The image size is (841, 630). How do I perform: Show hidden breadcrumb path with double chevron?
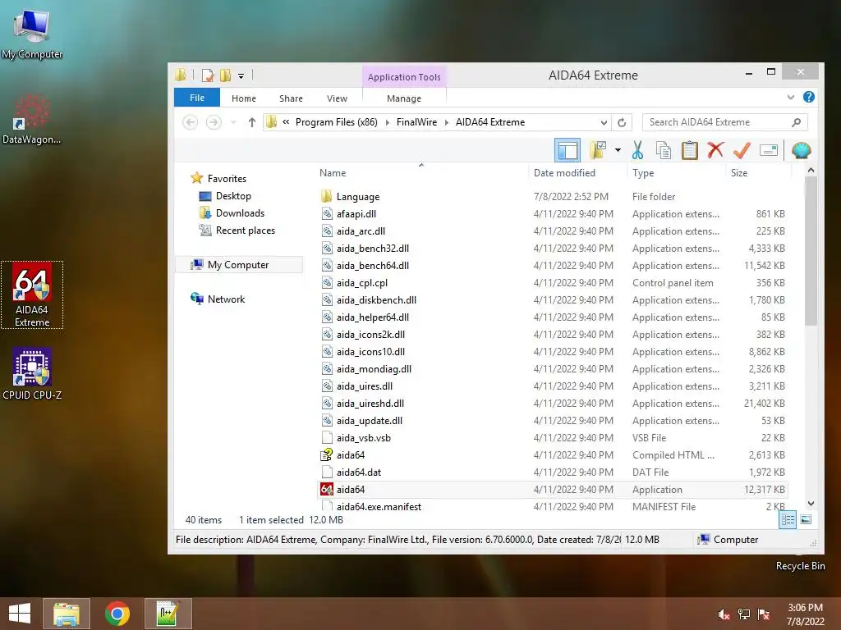click(x=286, y=122)
